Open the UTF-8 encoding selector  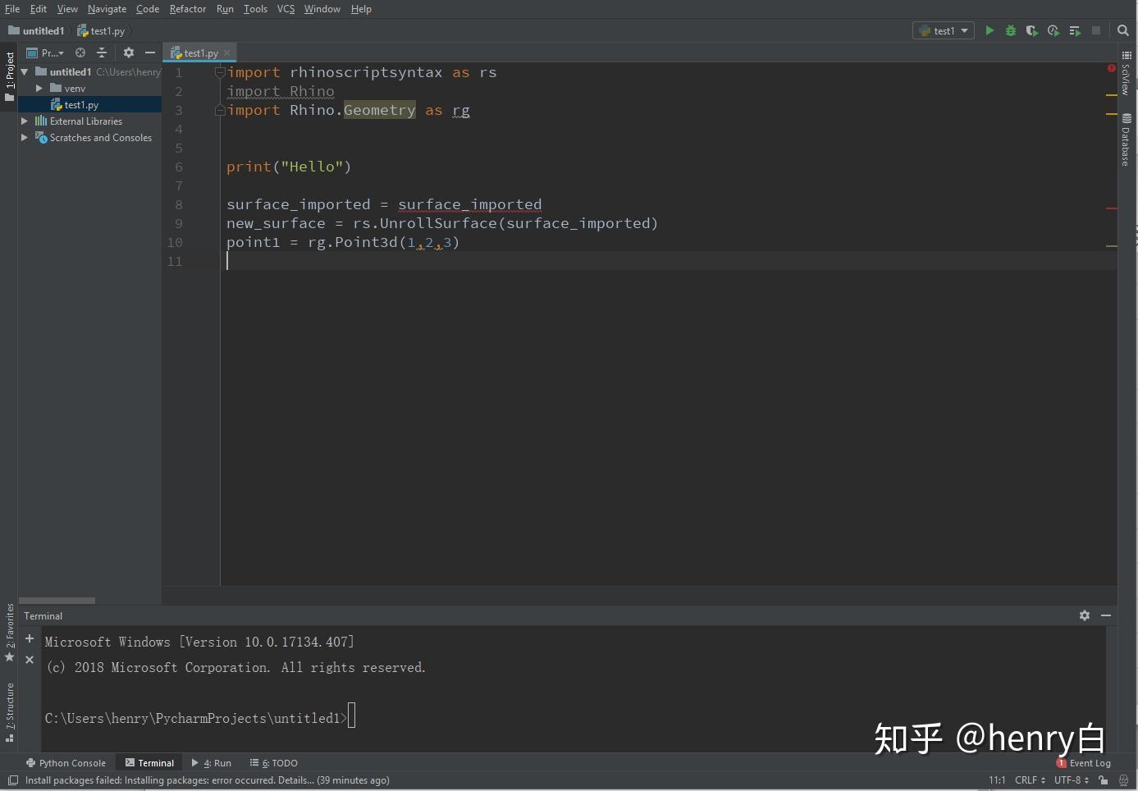[x=1071, y=780]
